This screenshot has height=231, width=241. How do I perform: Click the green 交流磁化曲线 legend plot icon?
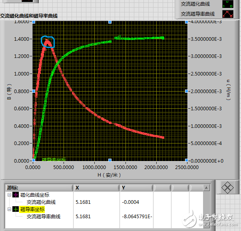click(228, 4)
